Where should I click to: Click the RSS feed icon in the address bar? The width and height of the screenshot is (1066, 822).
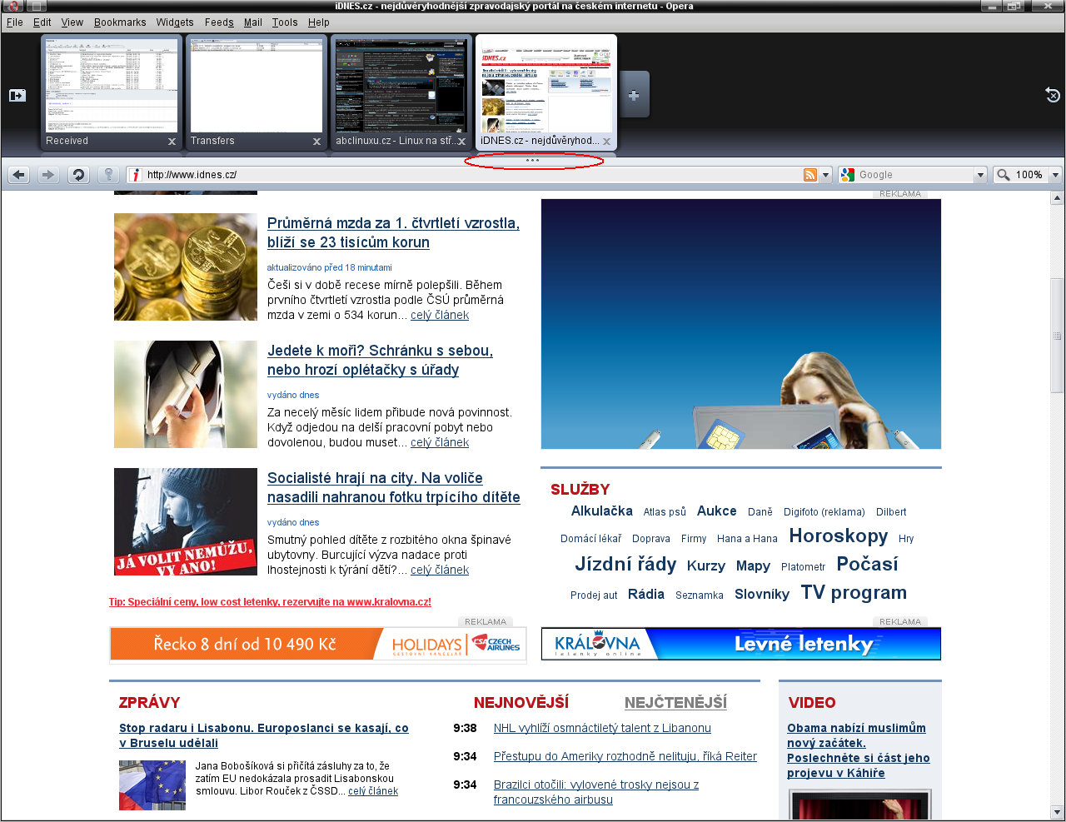coord(809,175)
